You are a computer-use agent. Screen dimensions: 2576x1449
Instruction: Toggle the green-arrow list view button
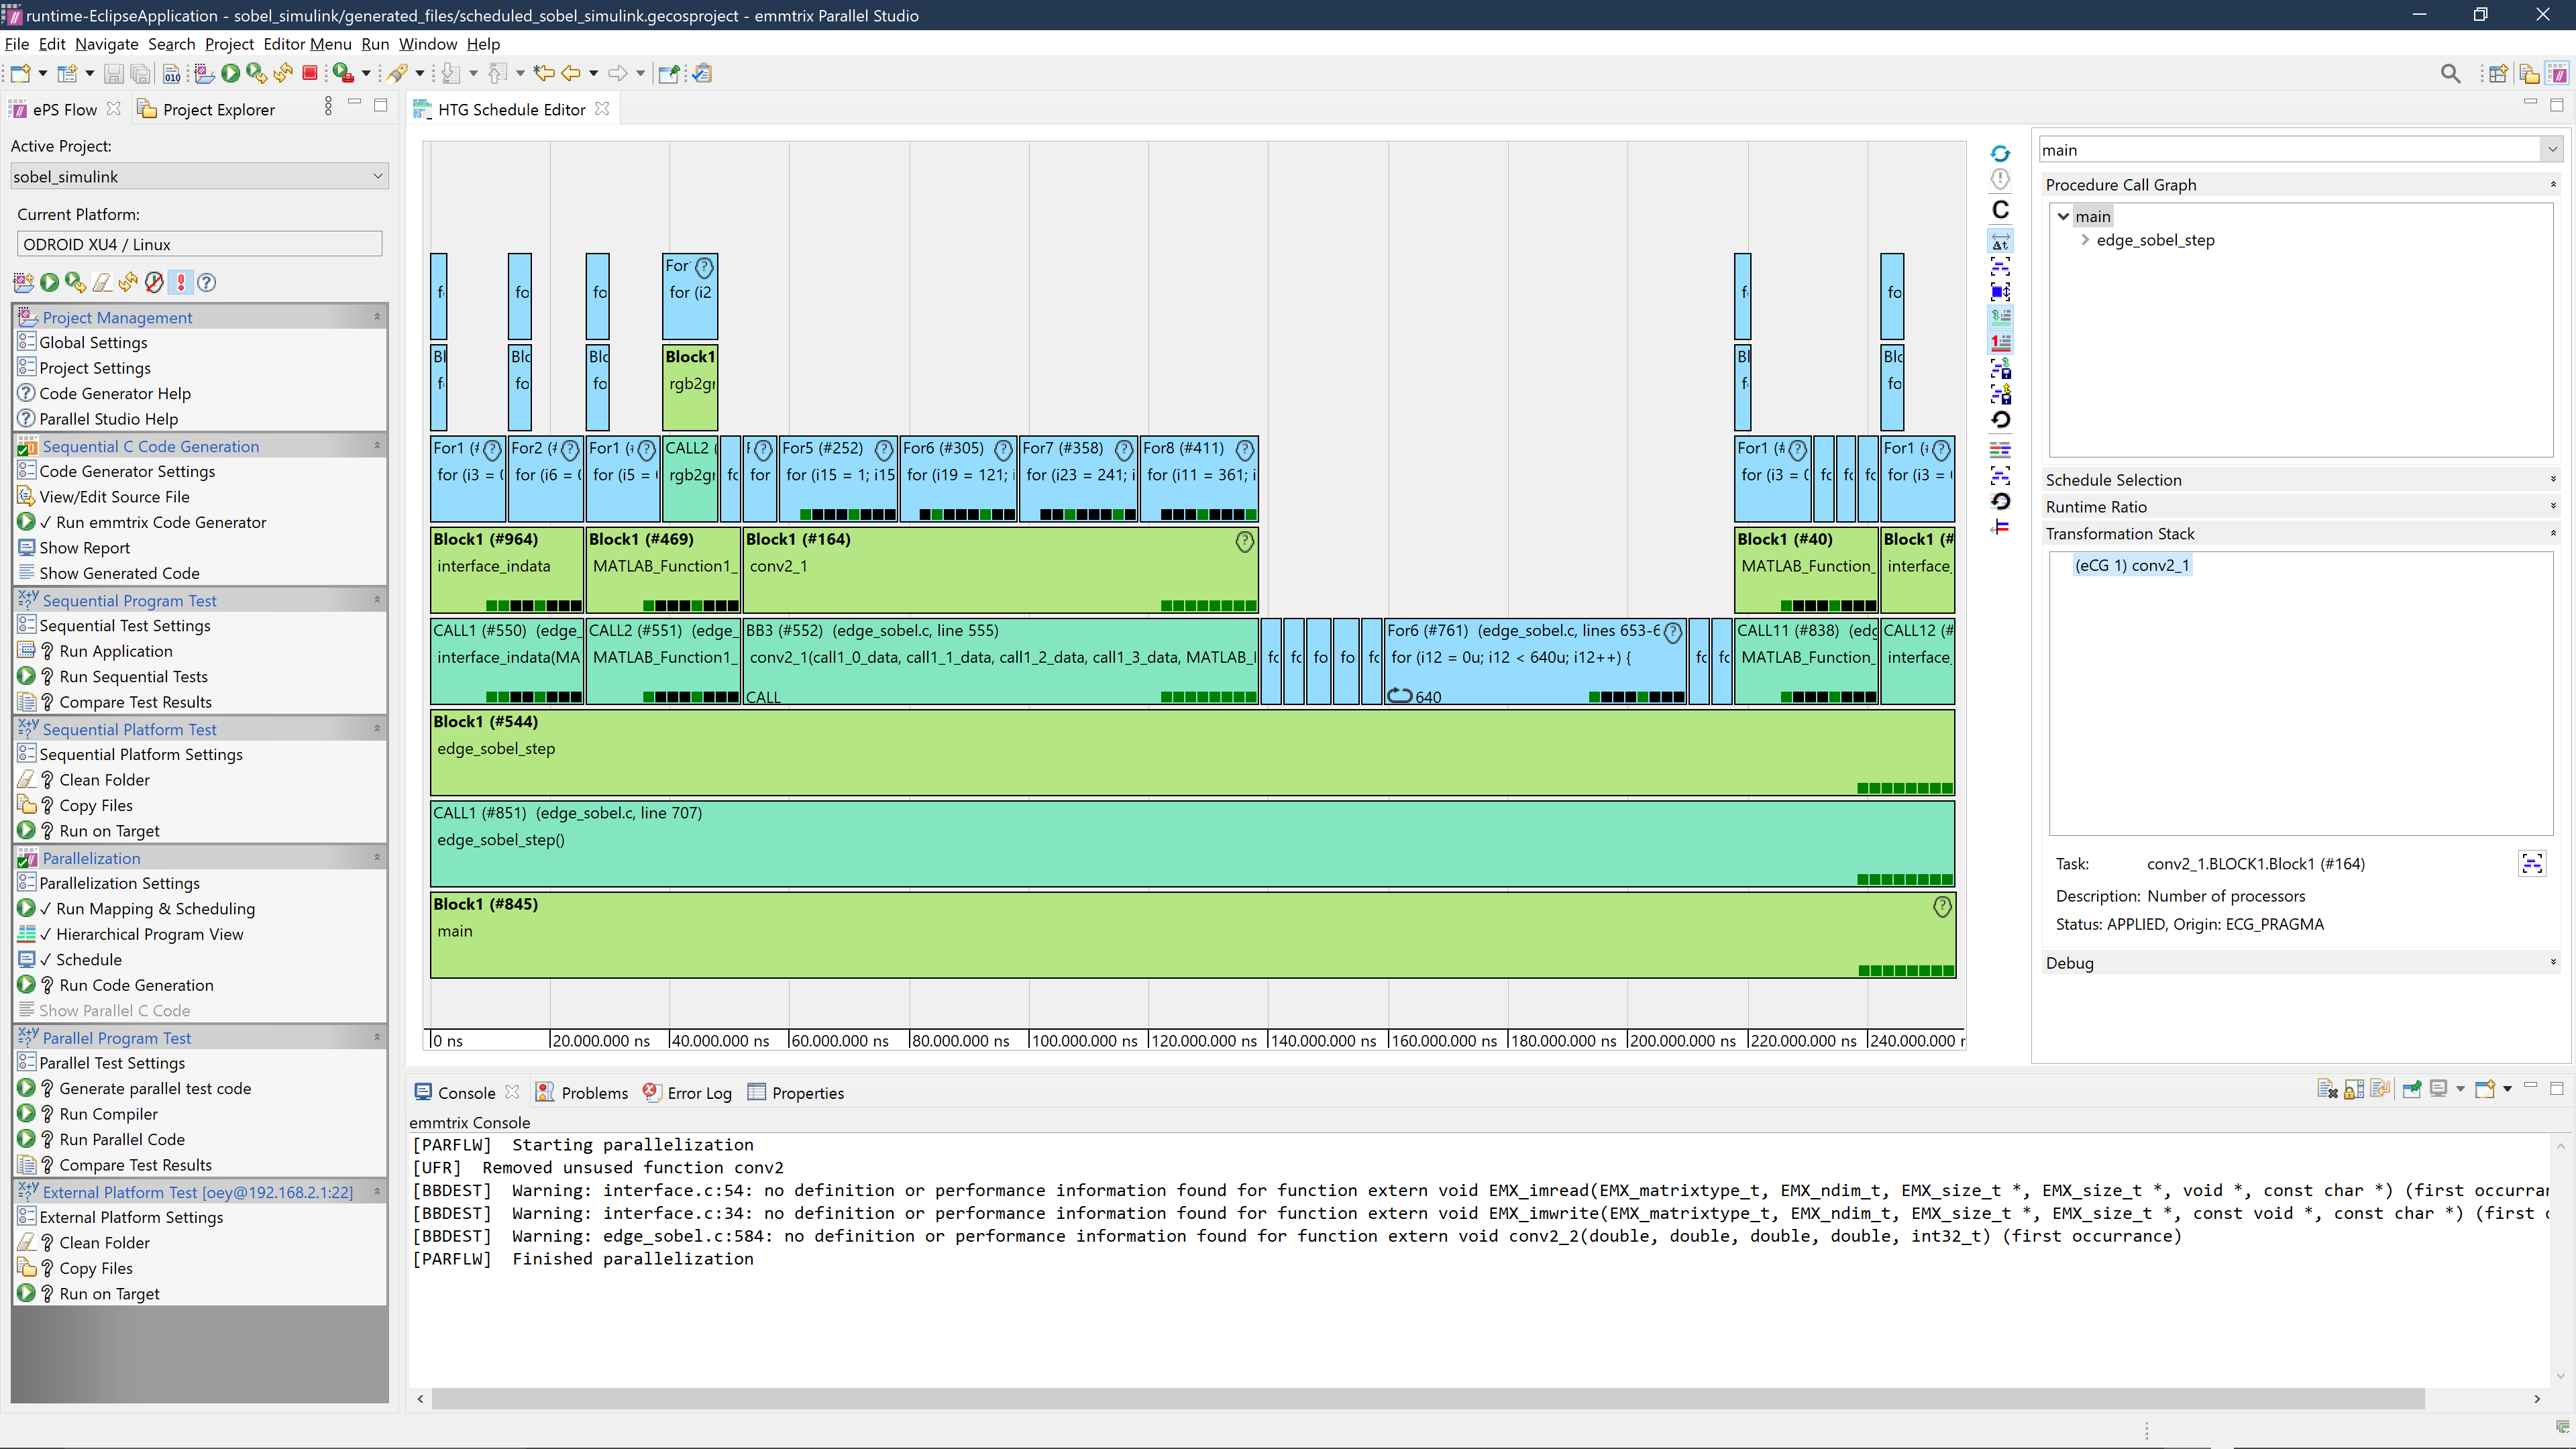click(2000, 316)
